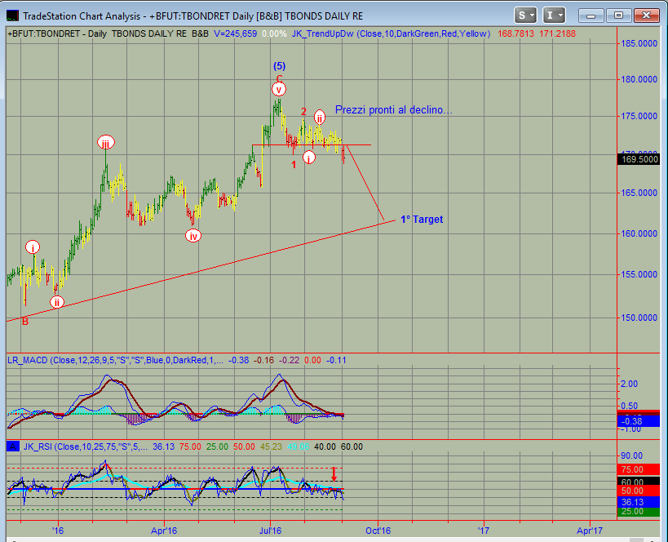Viewport: 668px width, 542px height.
Task: Click the TradeStation app icon in title bar
Action: click(x=12, y=15)
